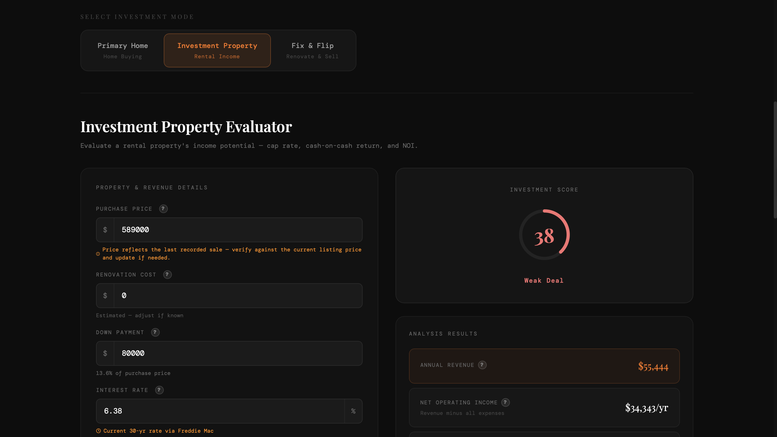Viewport: 777px width, 437px height.
Task: Click Purchase Price help question icon
Action: click(x=163, y=209)
